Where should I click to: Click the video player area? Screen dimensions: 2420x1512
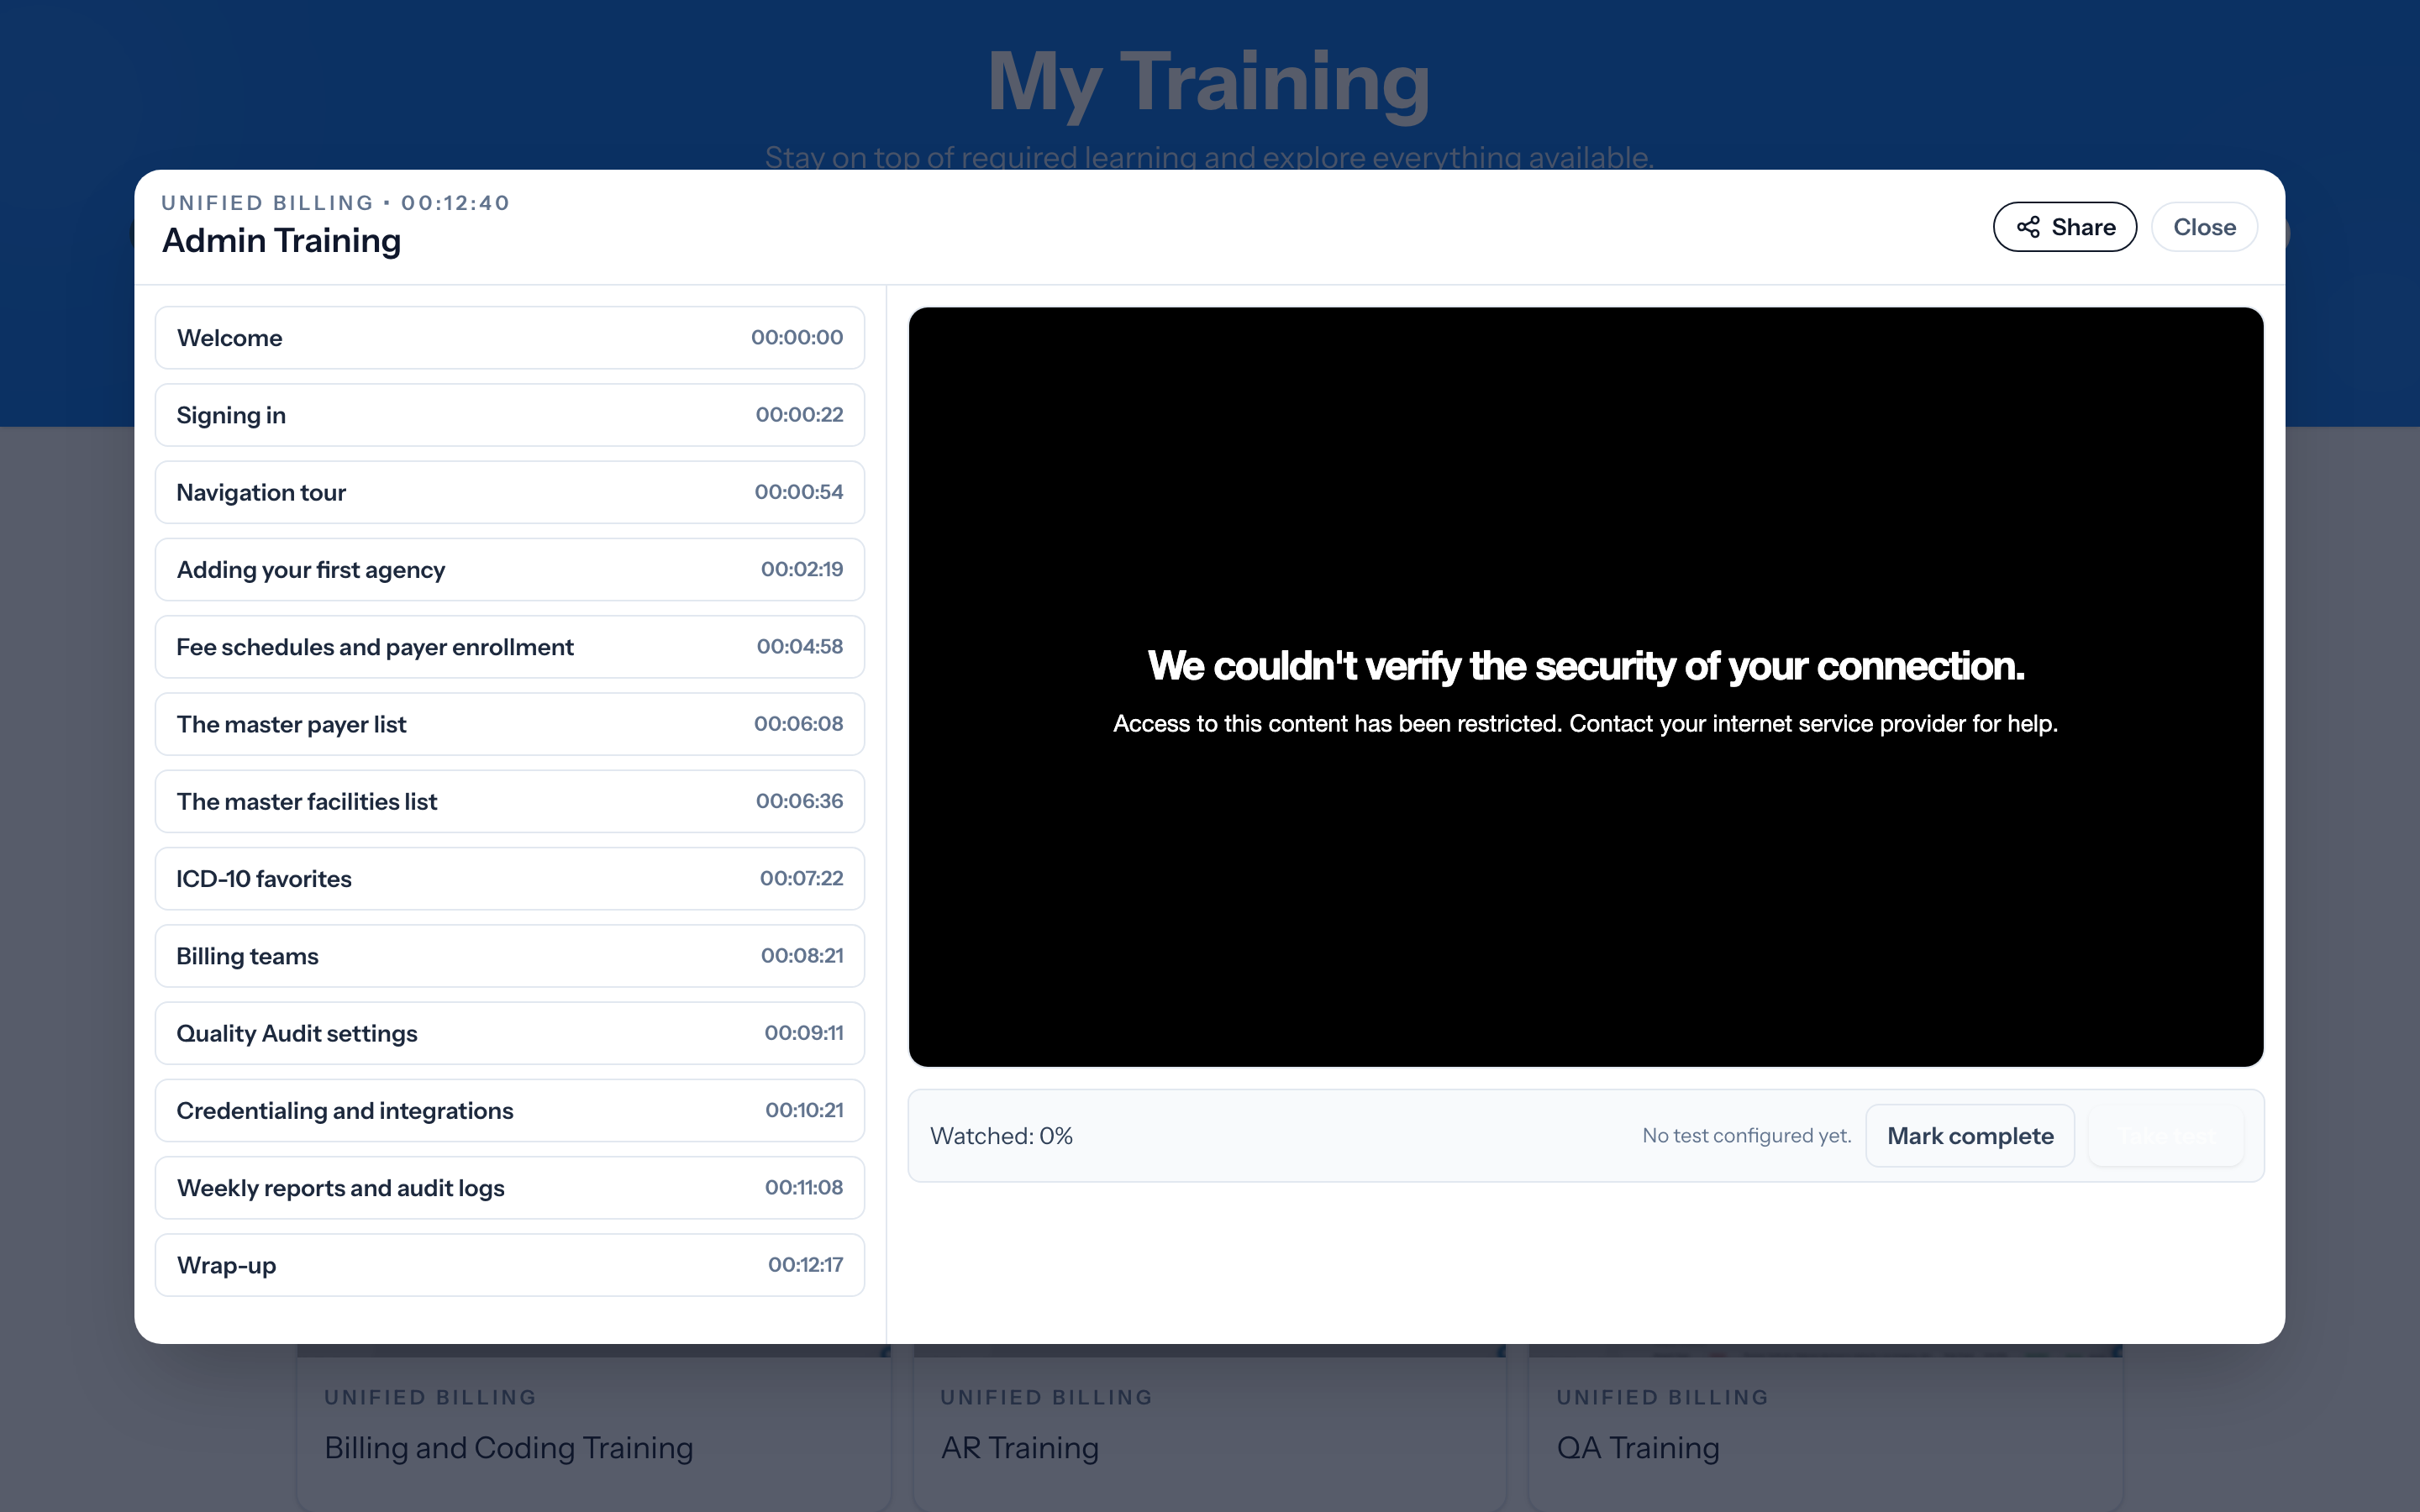1586,687
